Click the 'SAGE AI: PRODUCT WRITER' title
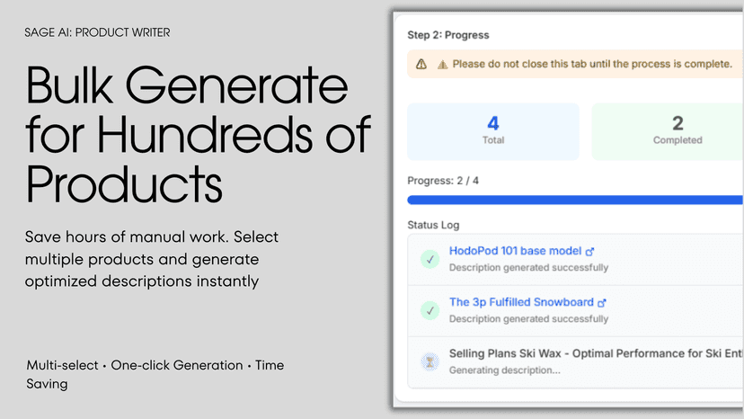744x419 pixels. (97, 32)
